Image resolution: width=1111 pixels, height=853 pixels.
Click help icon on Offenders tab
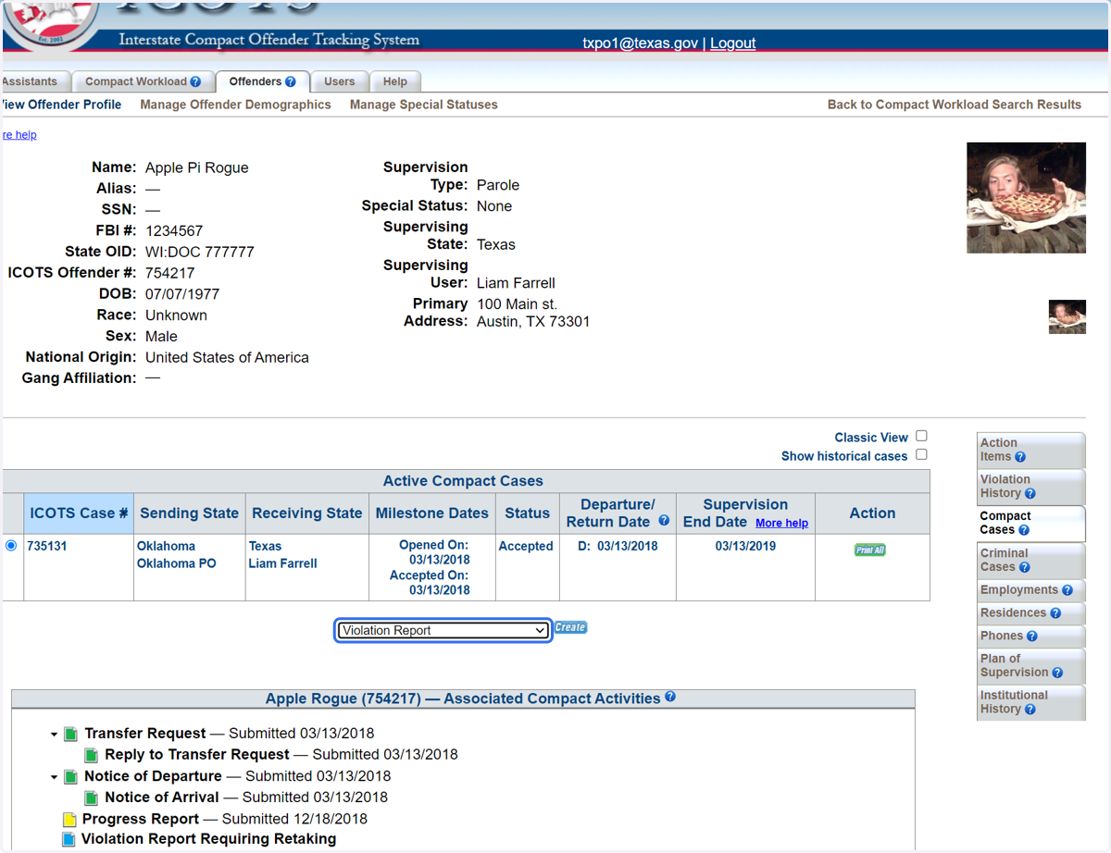pyautogui.click(x=291, y=81)
